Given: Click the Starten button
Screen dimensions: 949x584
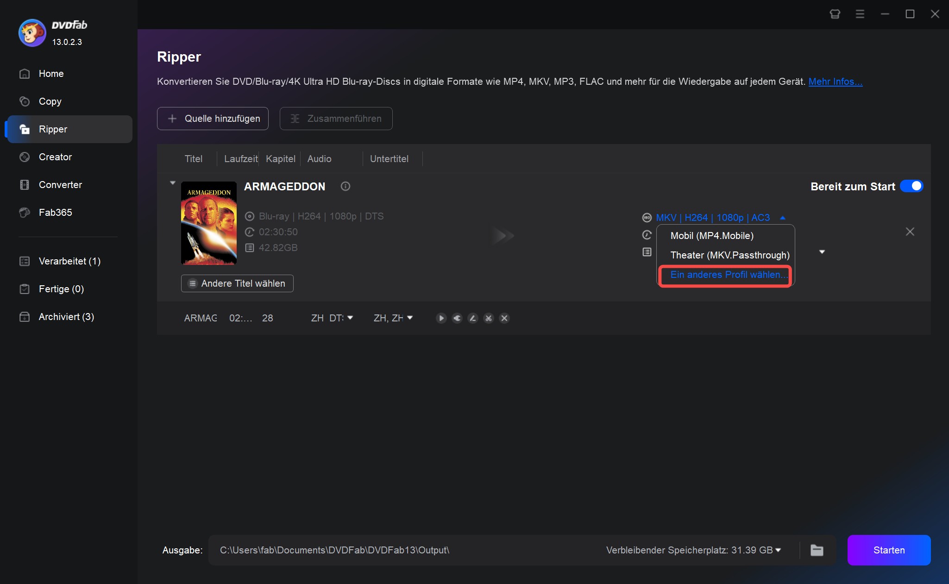Looking at the screenshot, I should (x=889, y=550).
